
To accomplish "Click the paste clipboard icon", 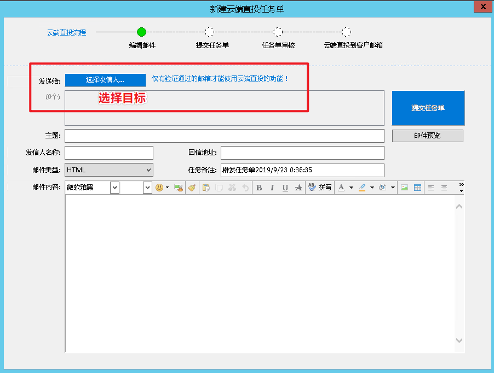I will [x=206, y=188].
